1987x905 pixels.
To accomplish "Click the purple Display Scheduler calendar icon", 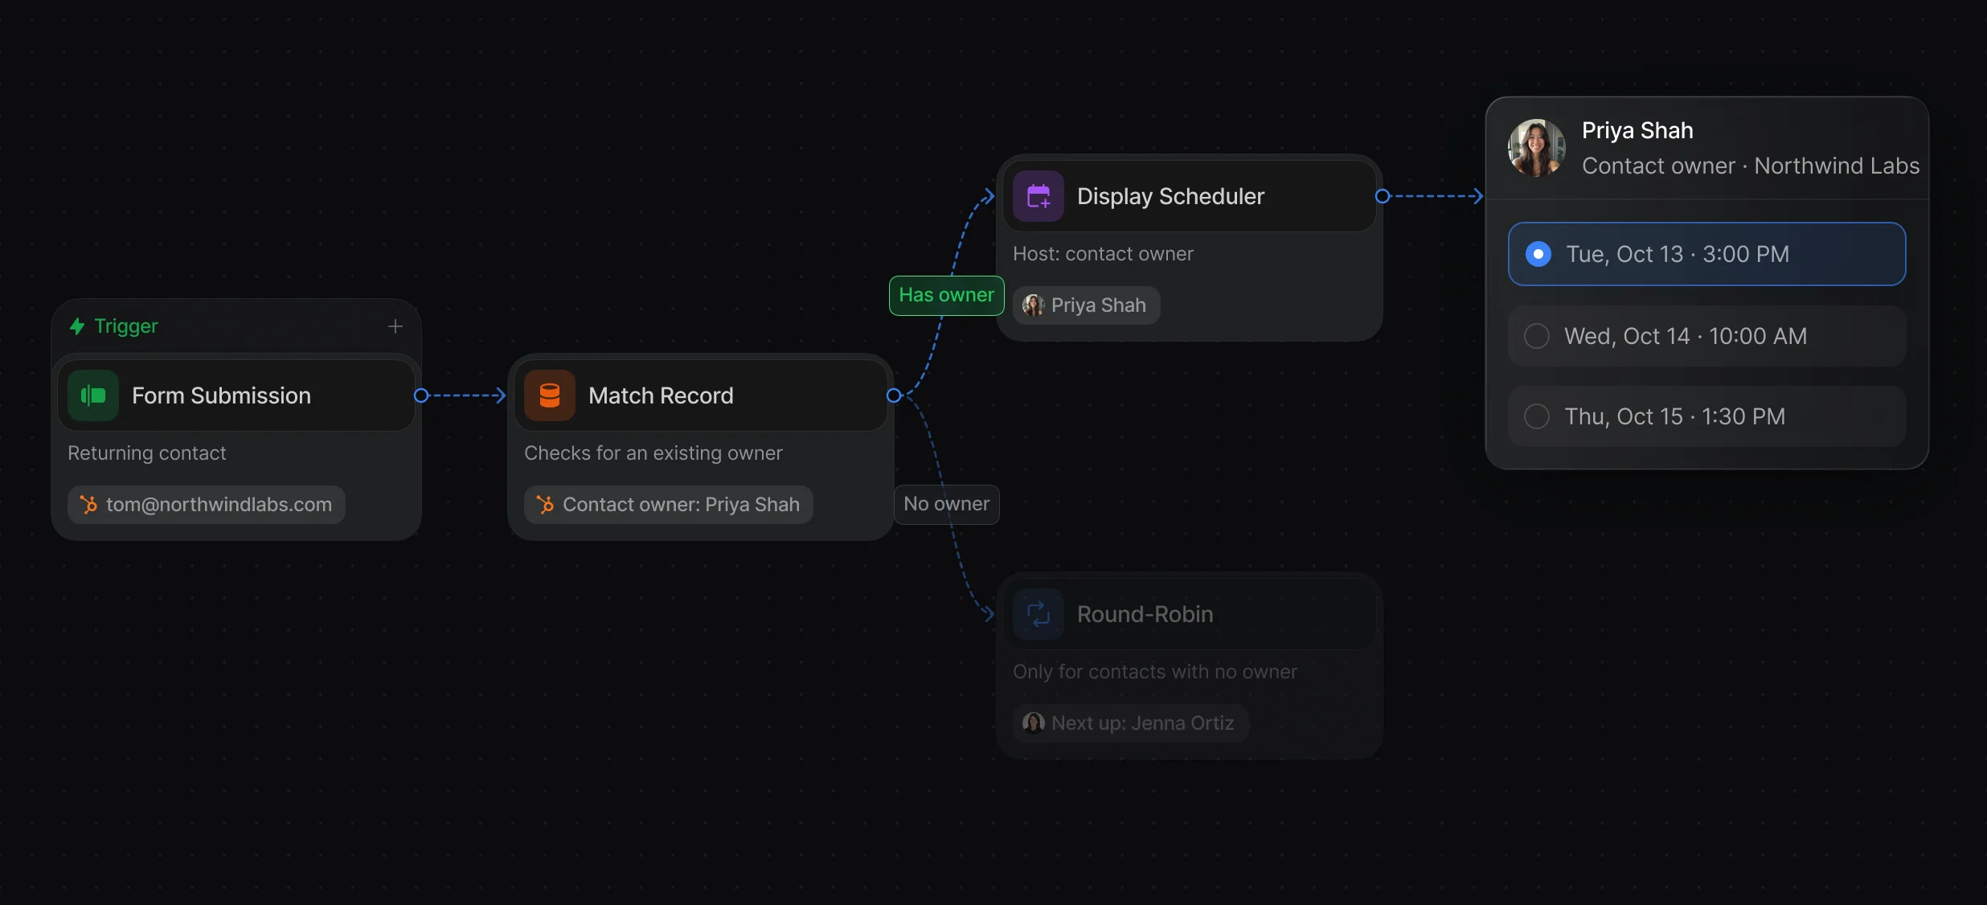I will pos(1039,196).
